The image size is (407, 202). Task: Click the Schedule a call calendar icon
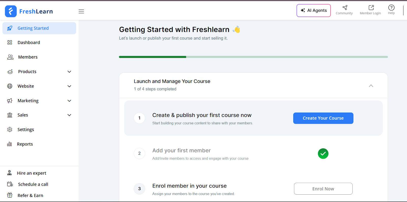tap(10, 184)
